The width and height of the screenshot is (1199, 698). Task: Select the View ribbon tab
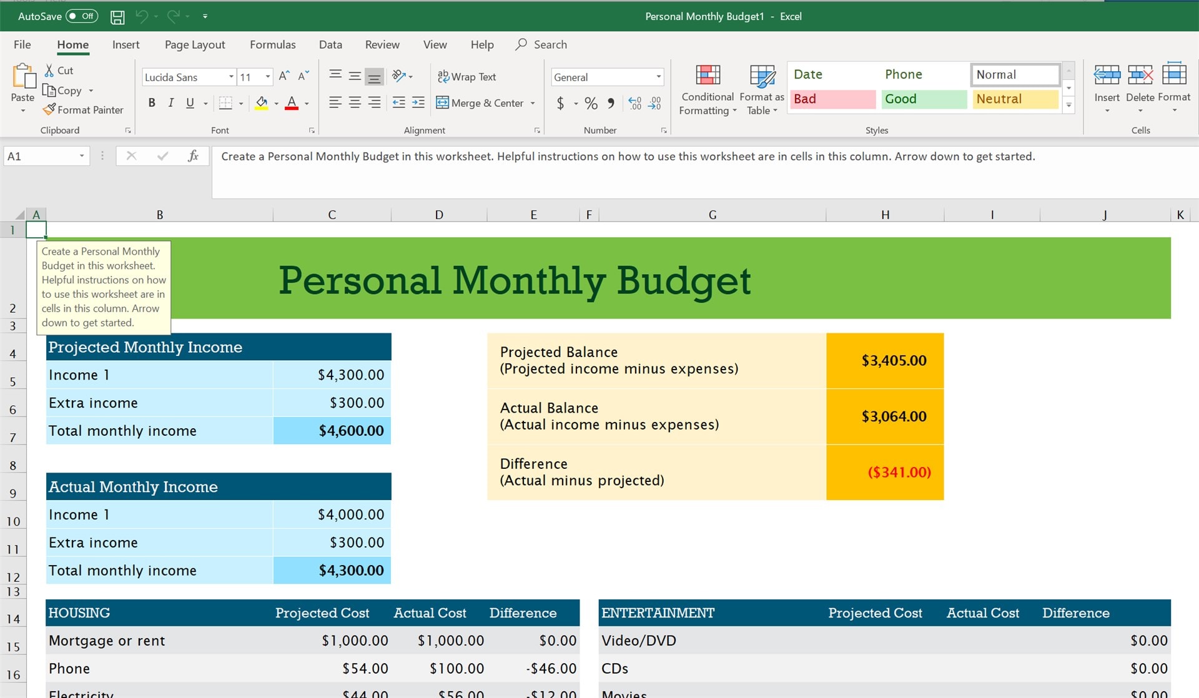(434, 44)
